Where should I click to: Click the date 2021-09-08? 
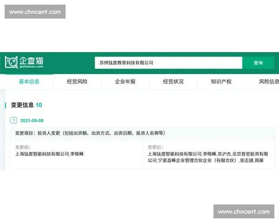pyautogui.click(x=32, y=121)
